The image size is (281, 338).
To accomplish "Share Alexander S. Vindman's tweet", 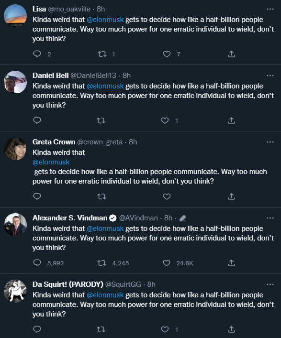I will 231,263.
